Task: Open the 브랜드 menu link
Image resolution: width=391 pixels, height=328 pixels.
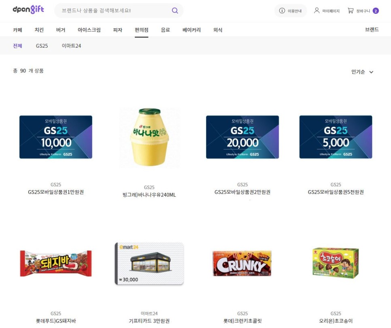Action: tap(372, 30)
